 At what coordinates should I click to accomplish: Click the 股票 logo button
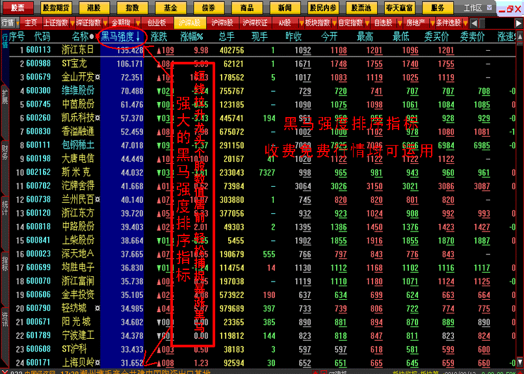coord(18,8)
